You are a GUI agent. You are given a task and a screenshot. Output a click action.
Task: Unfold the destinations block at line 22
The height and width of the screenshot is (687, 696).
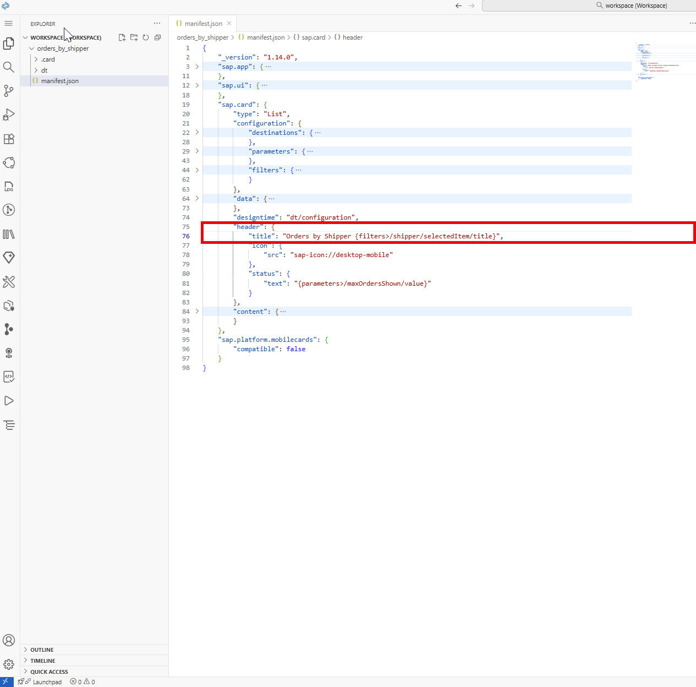pyautogui.click(x=197, y=133)
